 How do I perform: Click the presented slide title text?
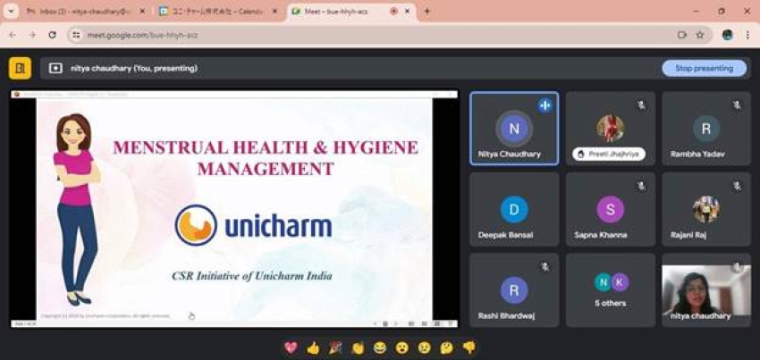(266, 157)
